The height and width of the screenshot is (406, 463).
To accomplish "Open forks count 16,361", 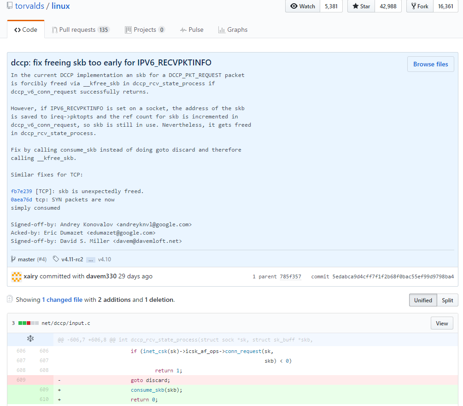I will point(445,6).
